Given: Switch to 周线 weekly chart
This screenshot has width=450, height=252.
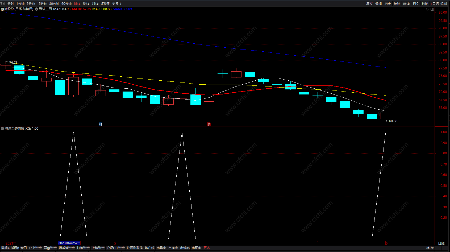Looking at the screenshot, I should click(86, 4).
